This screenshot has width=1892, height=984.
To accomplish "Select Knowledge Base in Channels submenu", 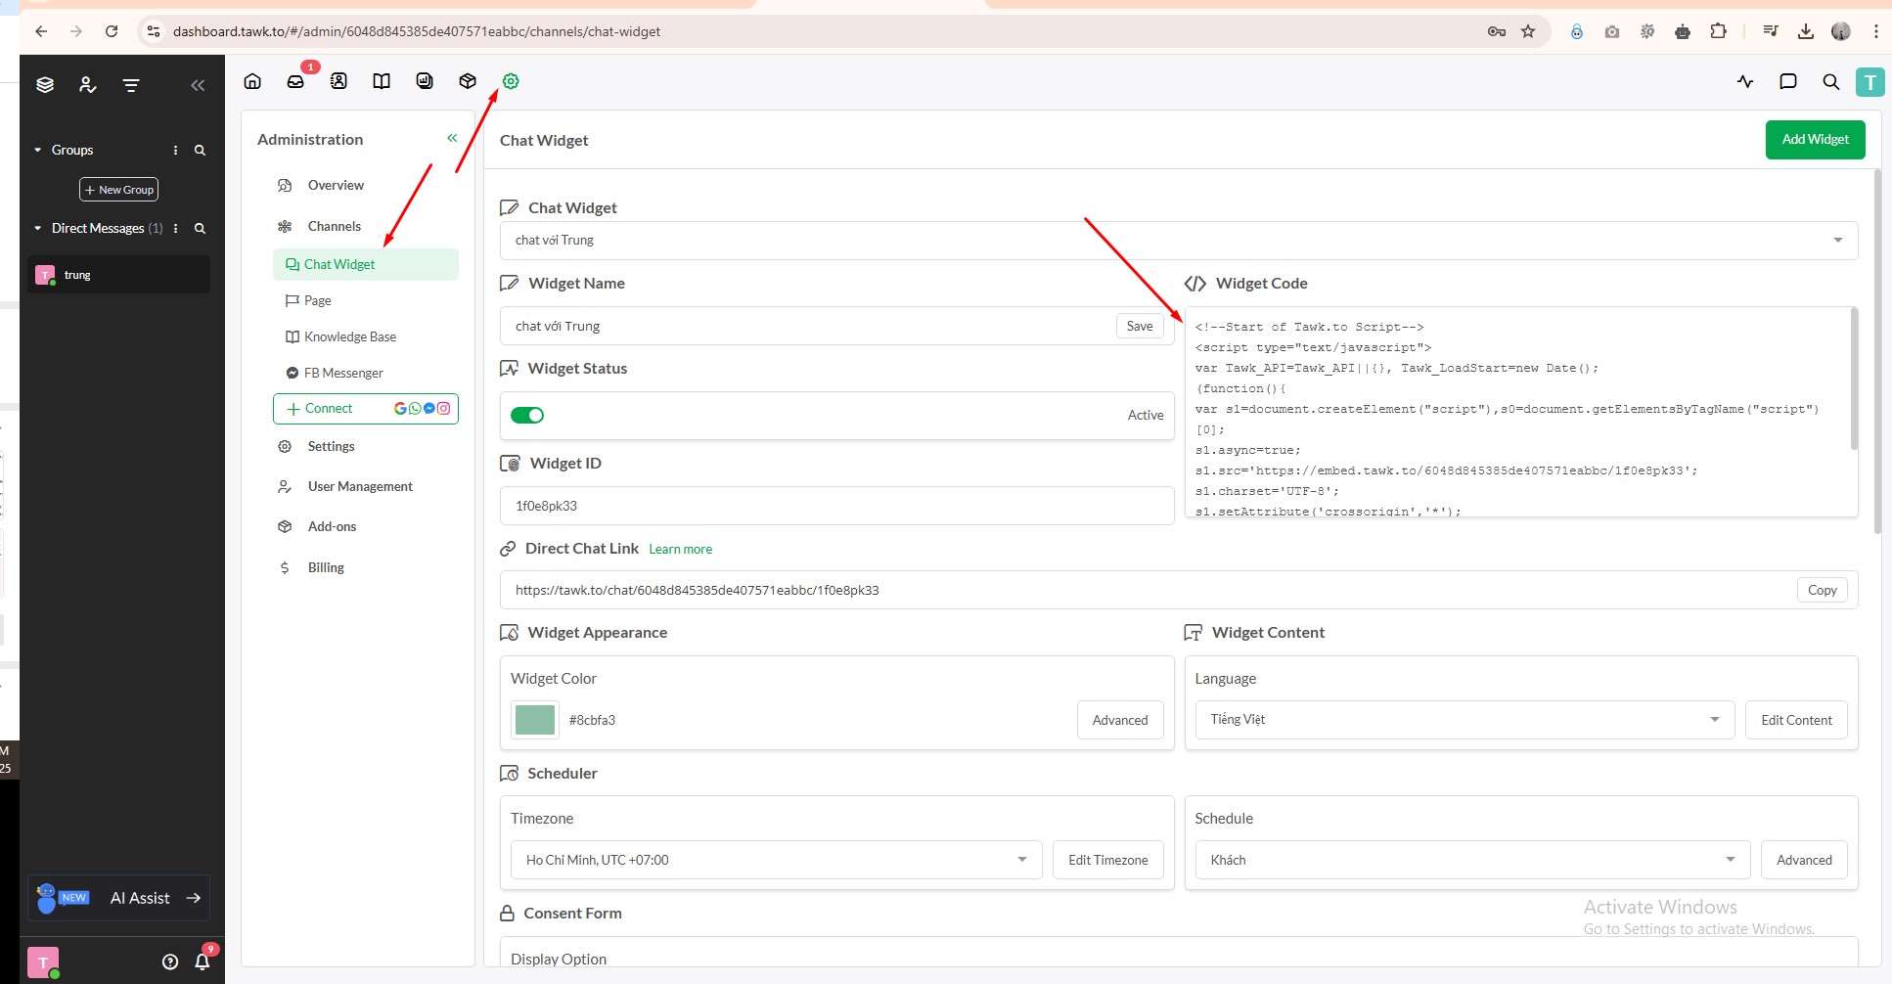I will pyautogui.click(x=349, y=336).
